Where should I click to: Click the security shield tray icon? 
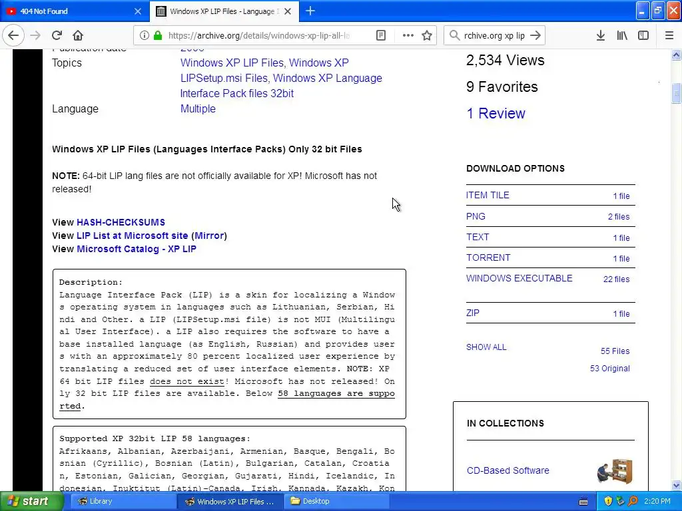coord(608,501)
